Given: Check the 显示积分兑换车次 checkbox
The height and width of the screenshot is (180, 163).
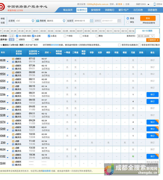Looking at the screenshot, I should (119, 45).
